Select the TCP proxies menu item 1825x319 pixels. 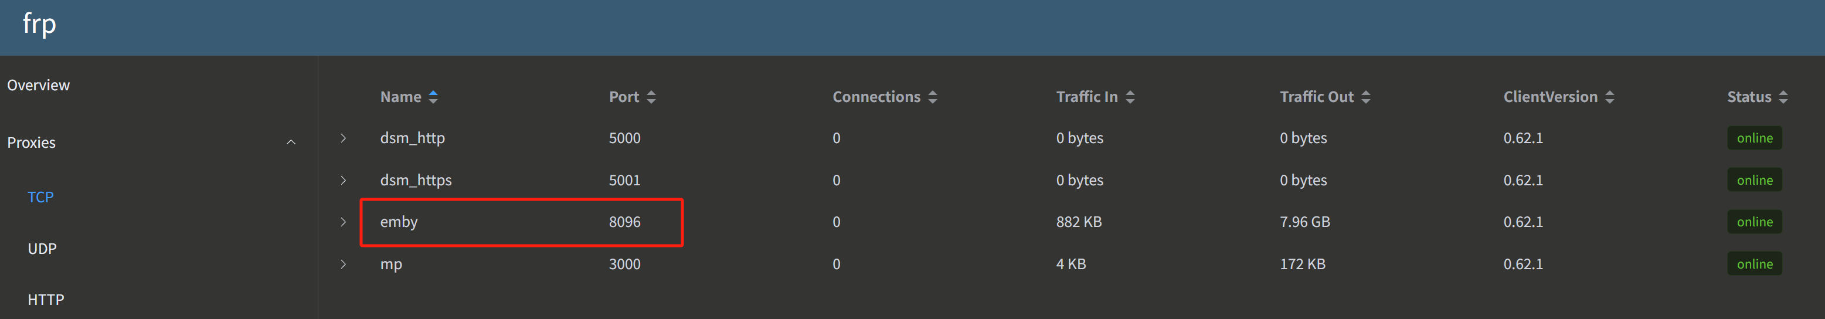(40, 197)
